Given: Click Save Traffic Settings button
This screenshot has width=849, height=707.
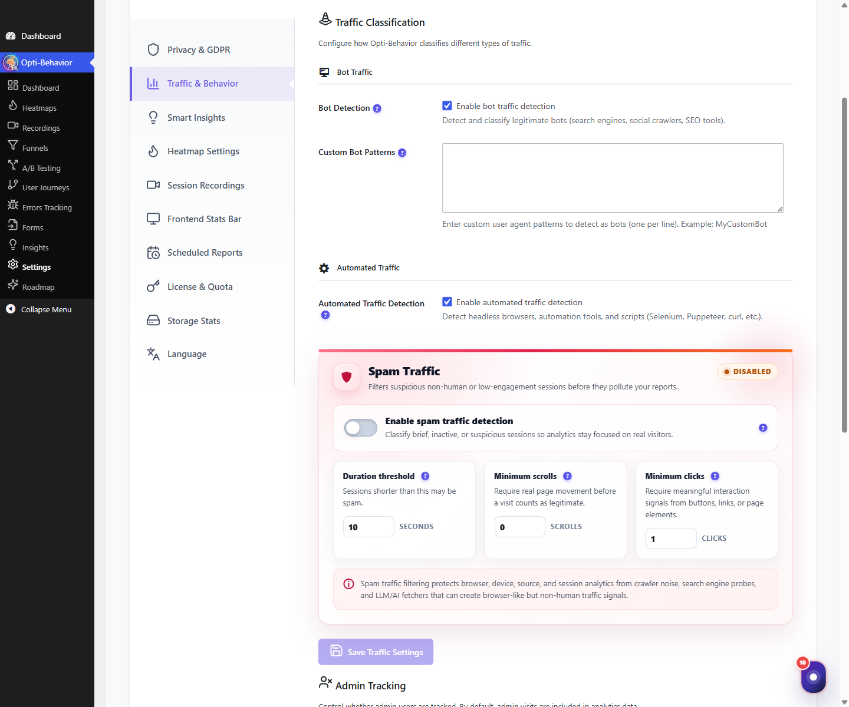Looking at the screenshot, I should (376, 652).
